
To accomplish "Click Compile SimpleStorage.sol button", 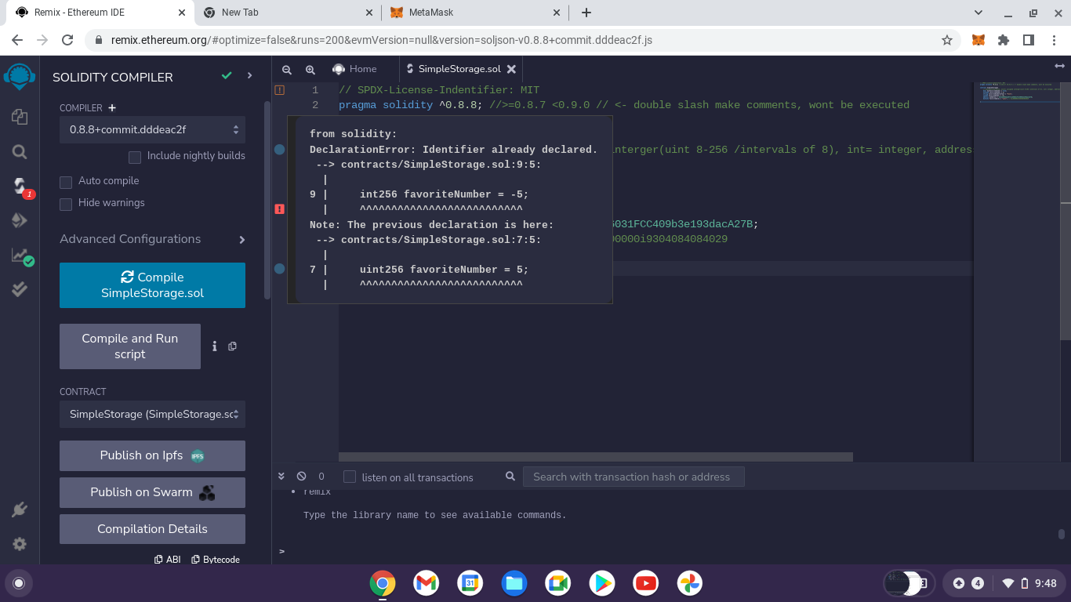I will [152, 285].
